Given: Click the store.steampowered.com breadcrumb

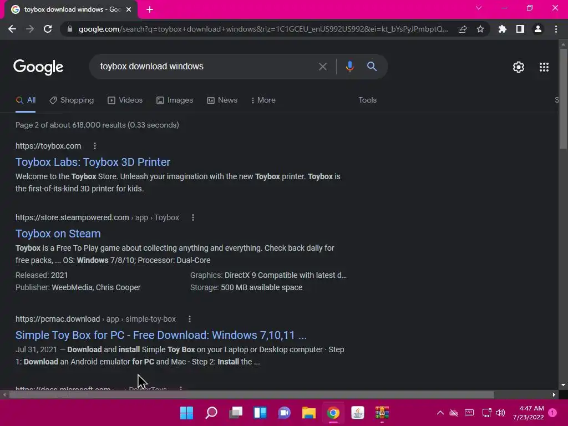Looking at the screenshot, I should click(97, 217).
